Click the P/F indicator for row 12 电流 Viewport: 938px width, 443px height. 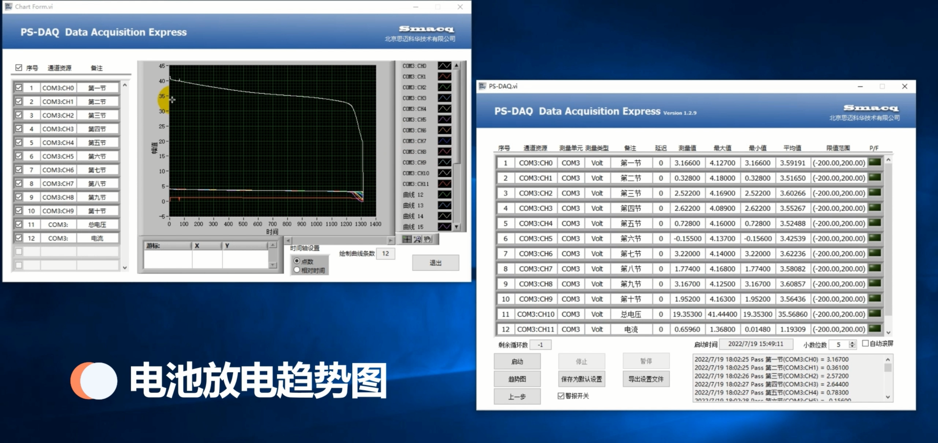tap(875, 329)
